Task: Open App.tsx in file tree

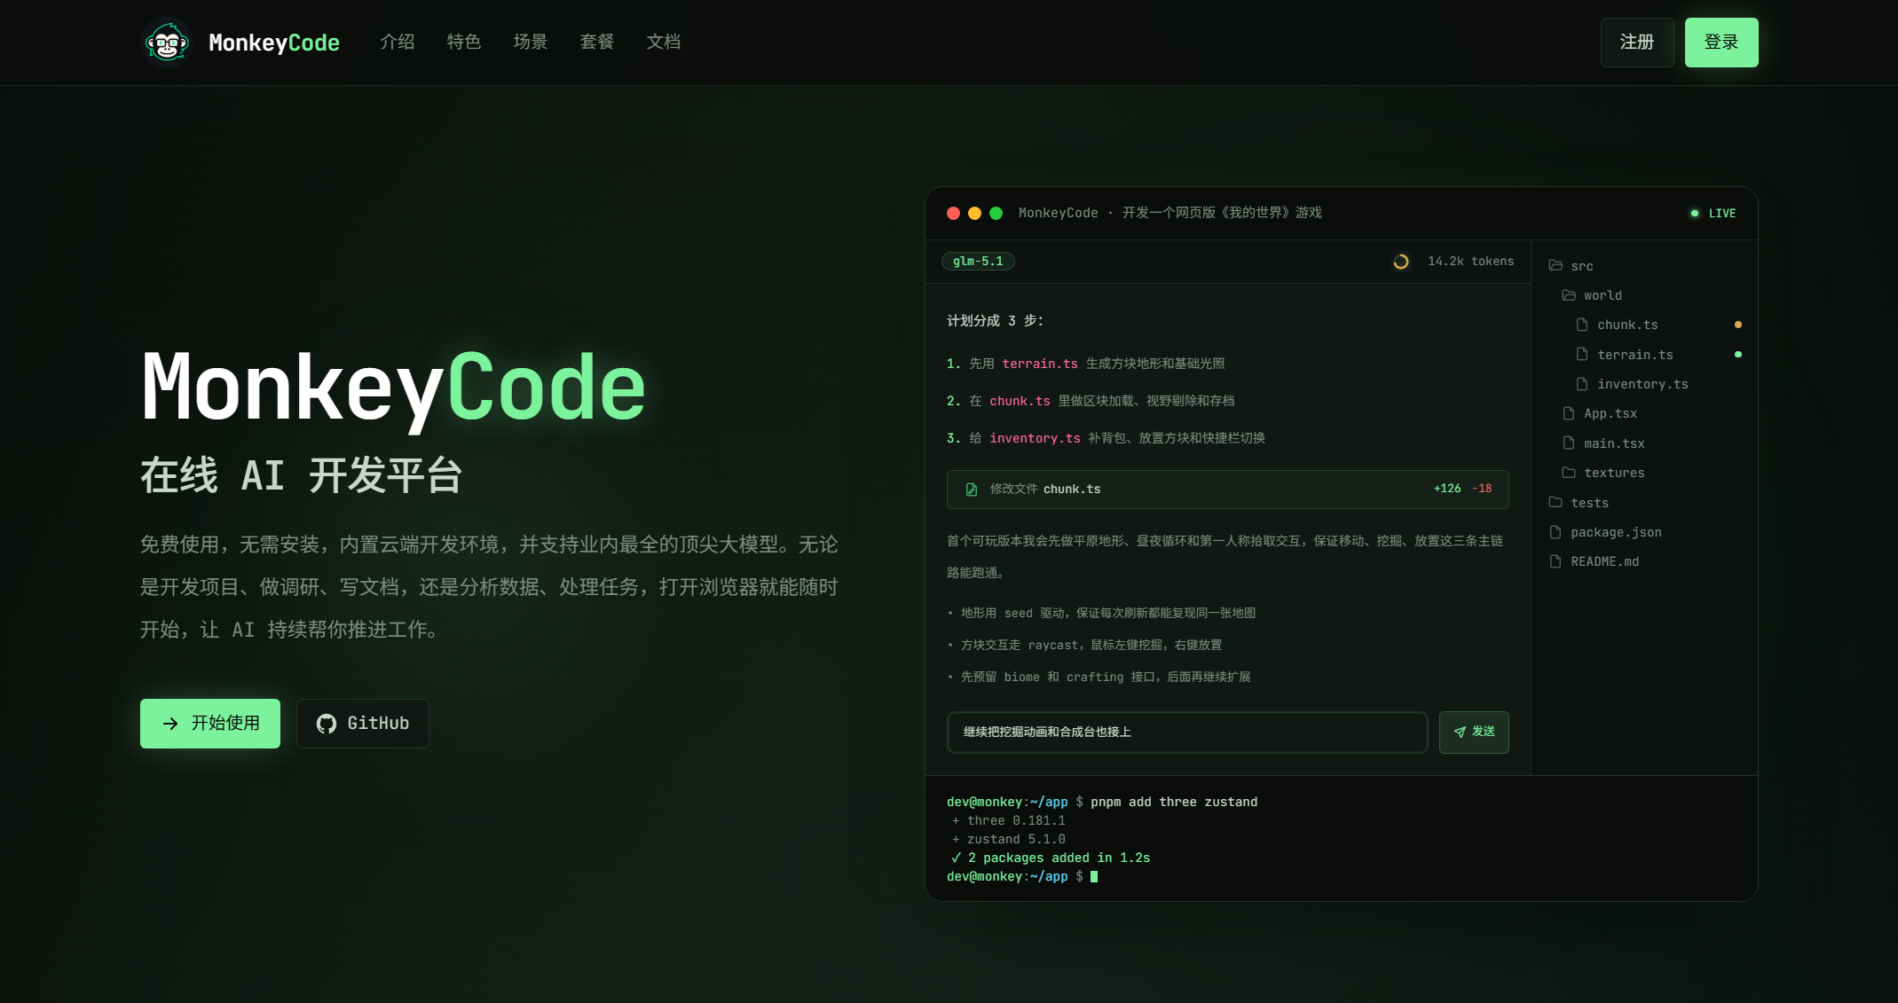Action: click(x=1611, y=413)
